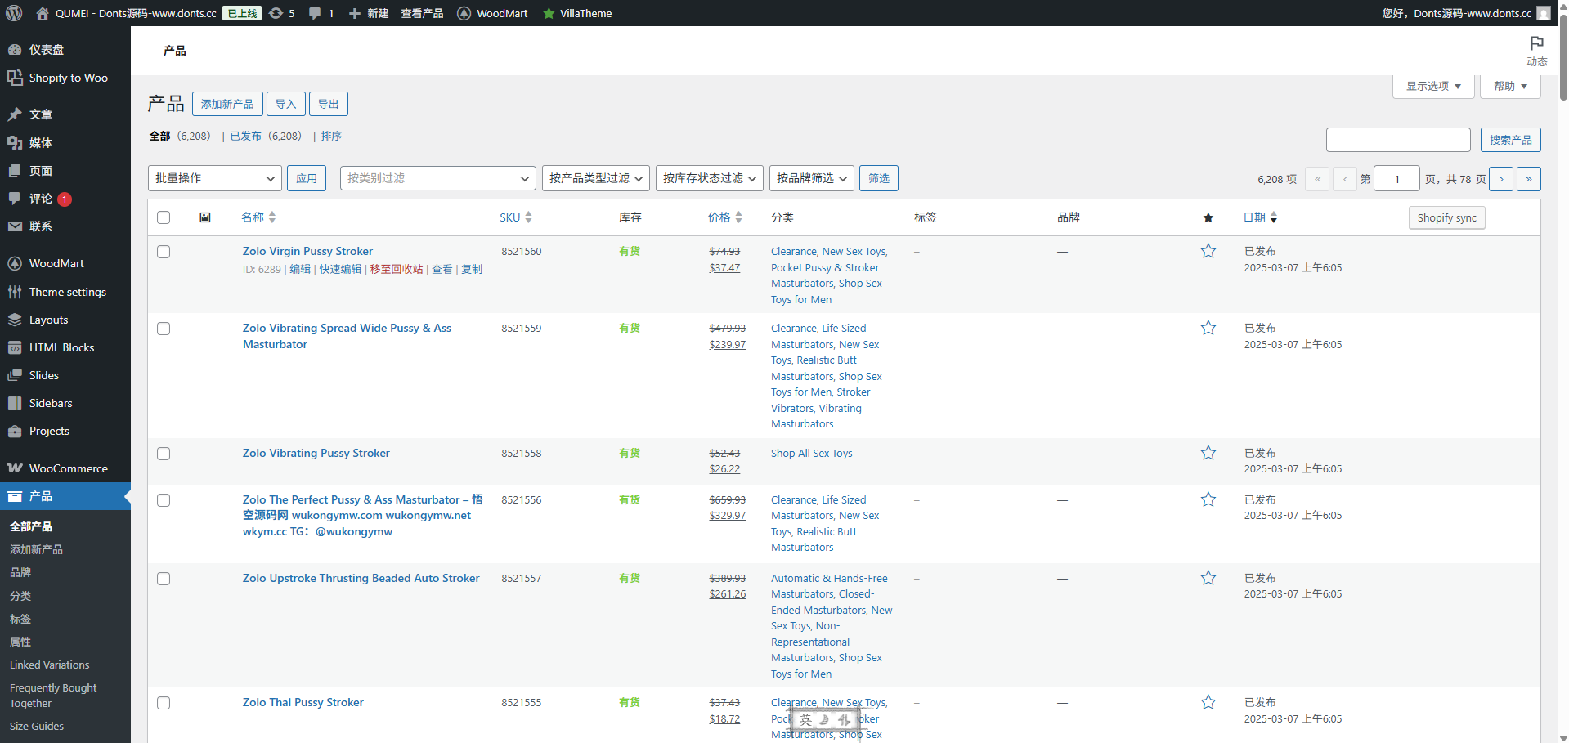1569x743 pixels.
Task: Open Size Guides submenu item
Action: pyautogui.click(x=37, y=727)
